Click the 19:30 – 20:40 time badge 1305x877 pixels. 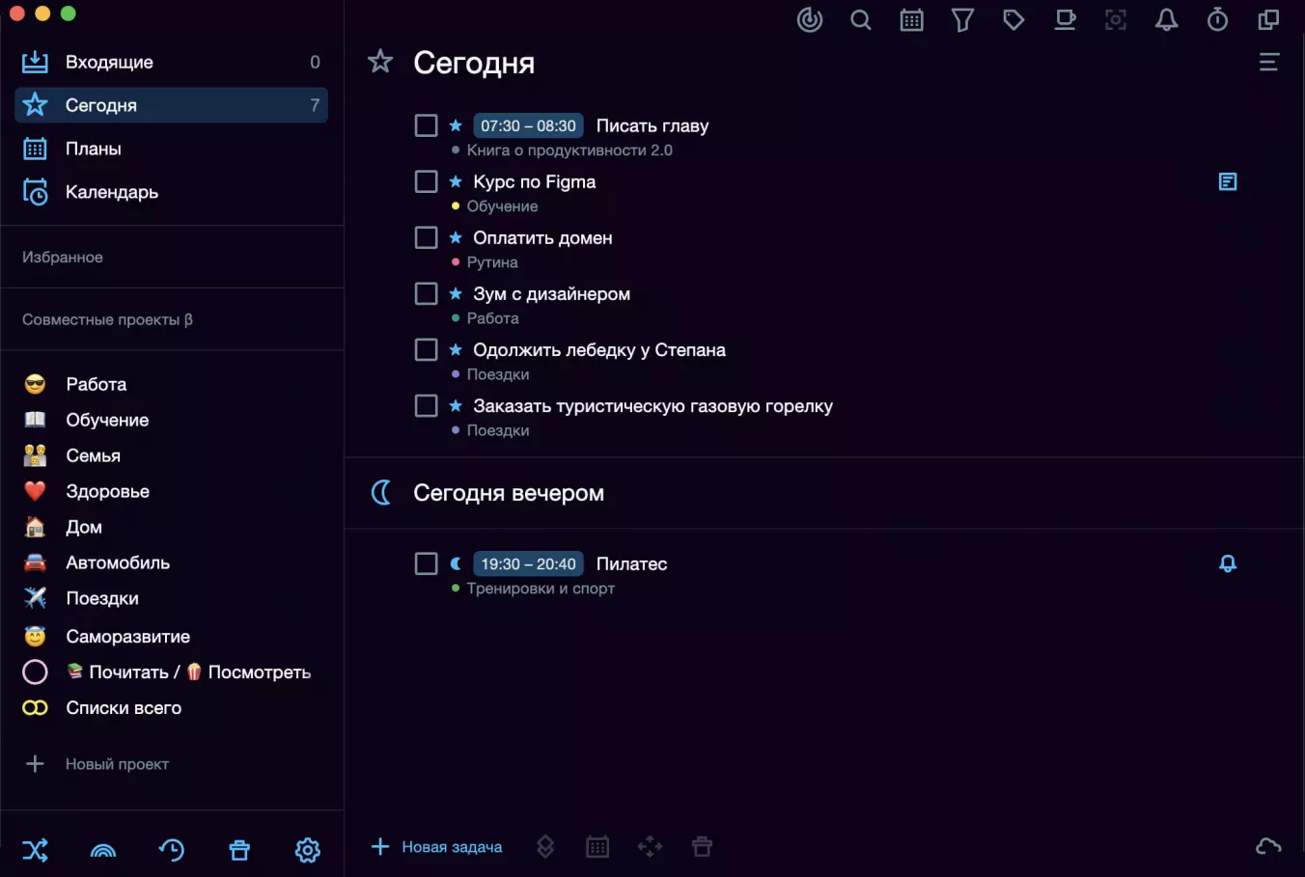pyautogui.click(x=528, y=563)
